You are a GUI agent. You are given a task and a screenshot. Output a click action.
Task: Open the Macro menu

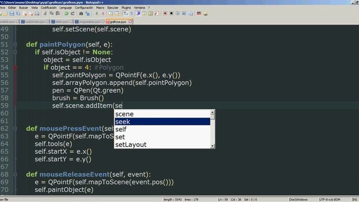coord(100,7)
